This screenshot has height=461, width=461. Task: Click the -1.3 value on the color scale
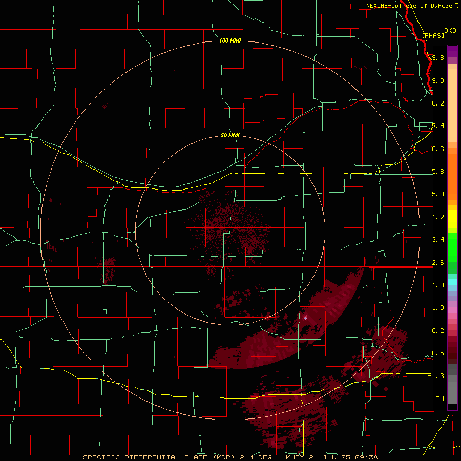(436, 376)
